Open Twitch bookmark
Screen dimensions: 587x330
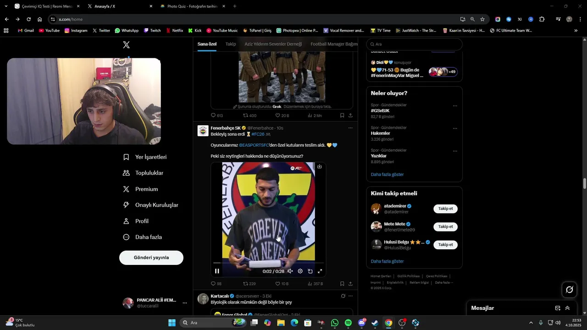click(152, 30)
